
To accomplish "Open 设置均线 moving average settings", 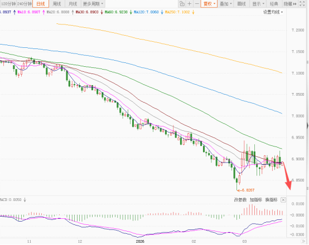I will coord(273,12).
